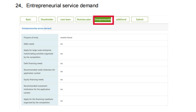Select the highlighted Entrepreneurship tab
This screenshot has height=112, width=196.
tap(103, 20)
